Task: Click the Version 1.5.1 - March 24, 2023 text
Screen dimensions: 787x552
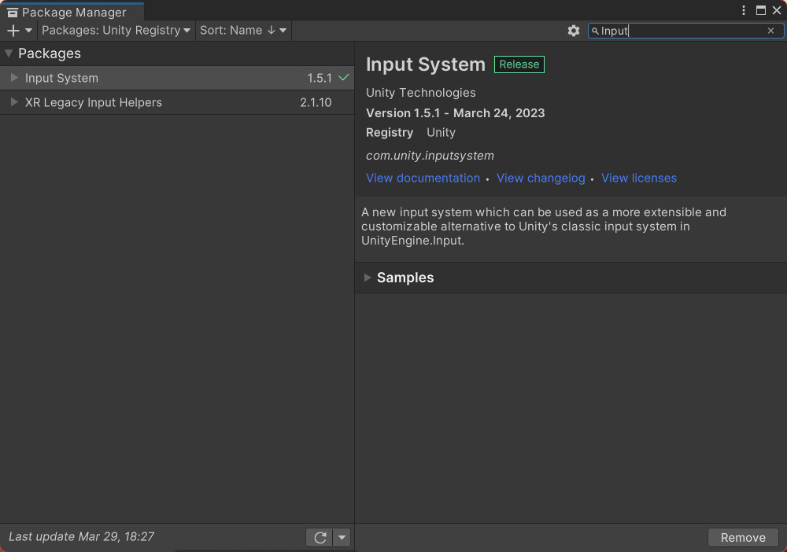Action: point(455,113)
